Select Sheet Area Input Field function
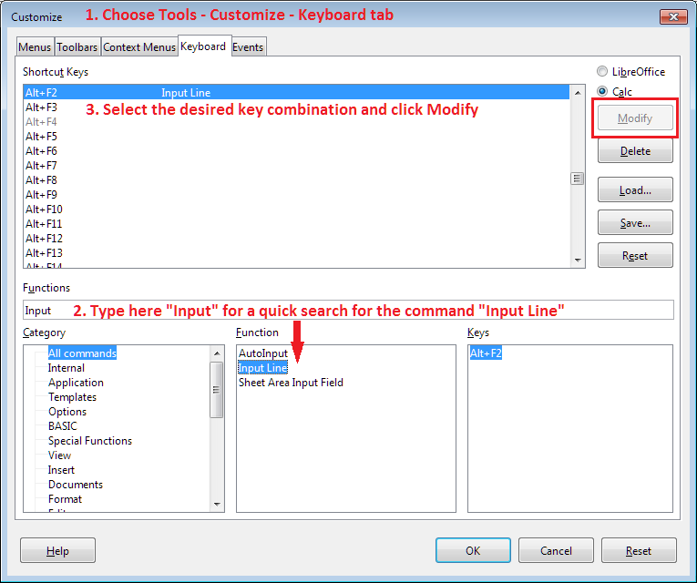This screenshot has height=583, width=697. pyautogui.click(x=291, y=383)
